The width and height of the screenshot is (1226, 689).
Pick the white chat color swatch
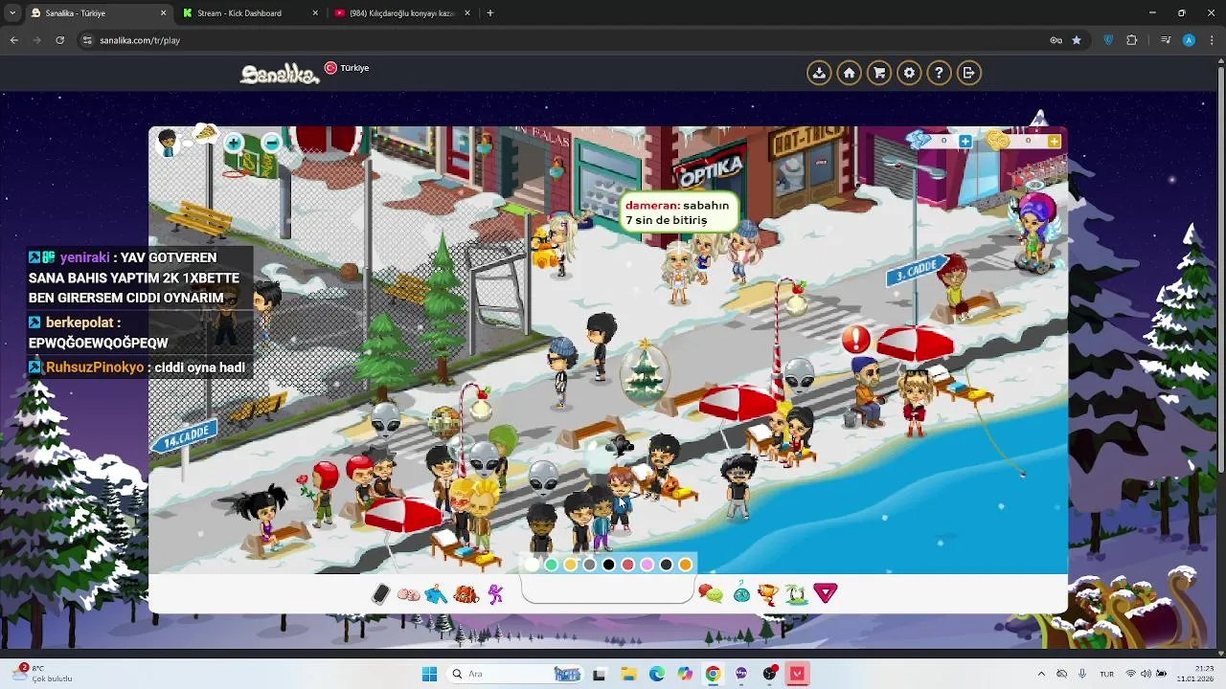[x=533, y=565]
